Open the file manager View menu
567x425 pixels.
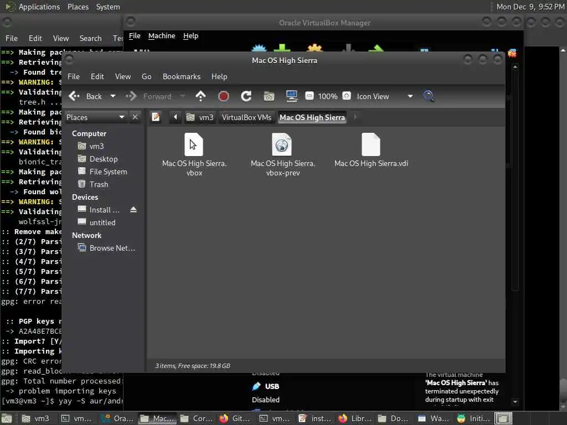[x=123, y=76]
